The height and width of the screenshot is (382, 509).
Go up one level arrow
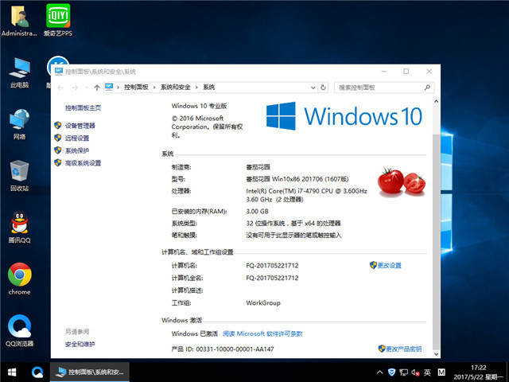pyautogui.click(x=97, y=88)
